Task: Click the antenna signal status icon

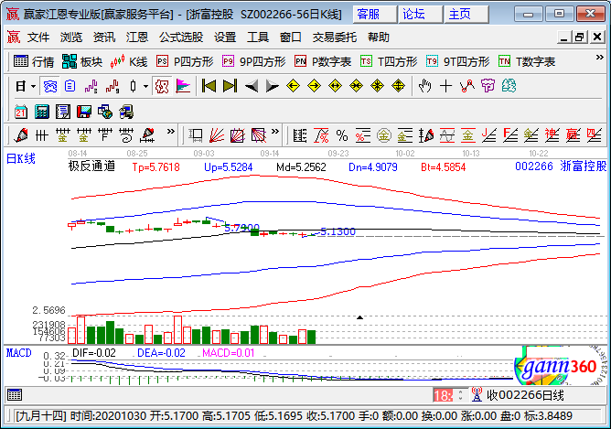Action: (x=477, y=395)
